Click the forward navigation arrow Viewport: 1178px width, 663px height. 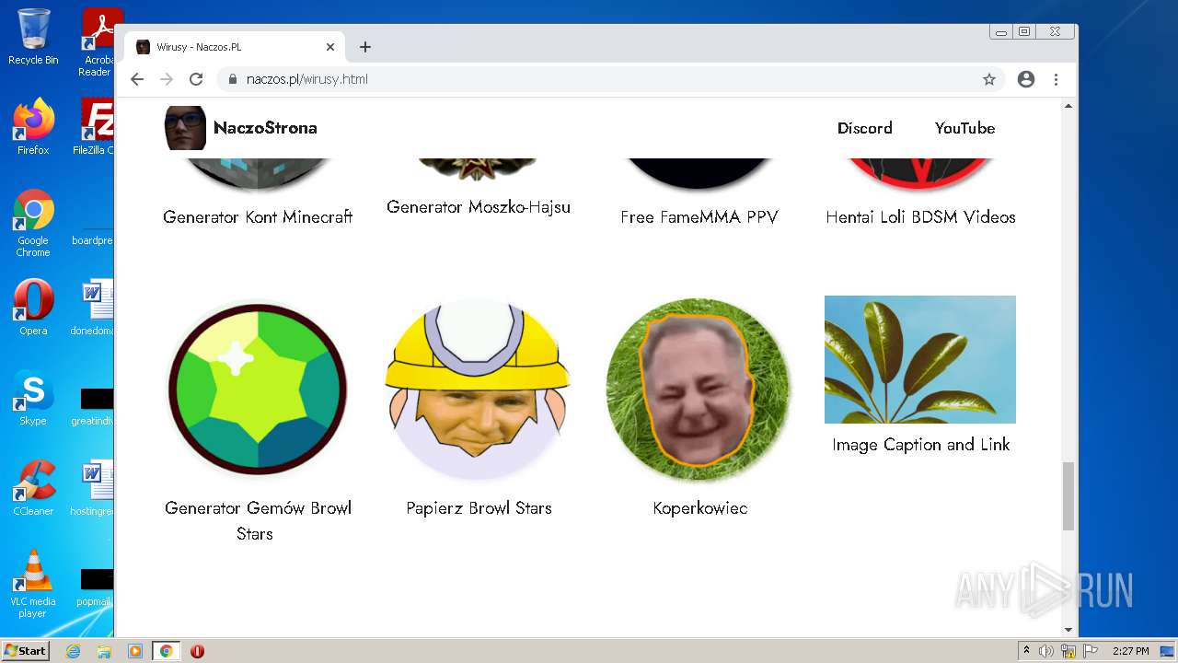167,79
